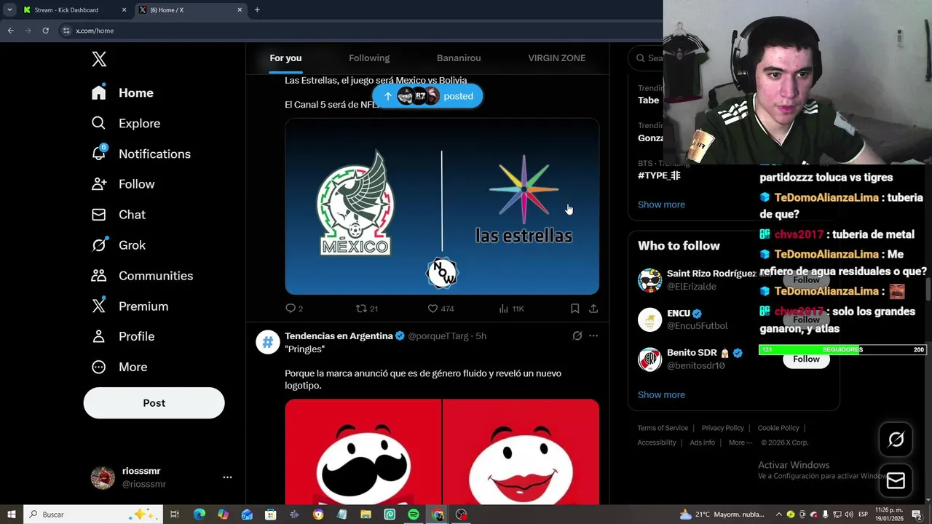
Task: Click the X search field
Action: [x=648, y=58]
